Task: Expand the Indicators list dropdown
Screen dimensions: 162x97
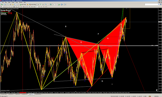Action: click(x=60, y=4)
